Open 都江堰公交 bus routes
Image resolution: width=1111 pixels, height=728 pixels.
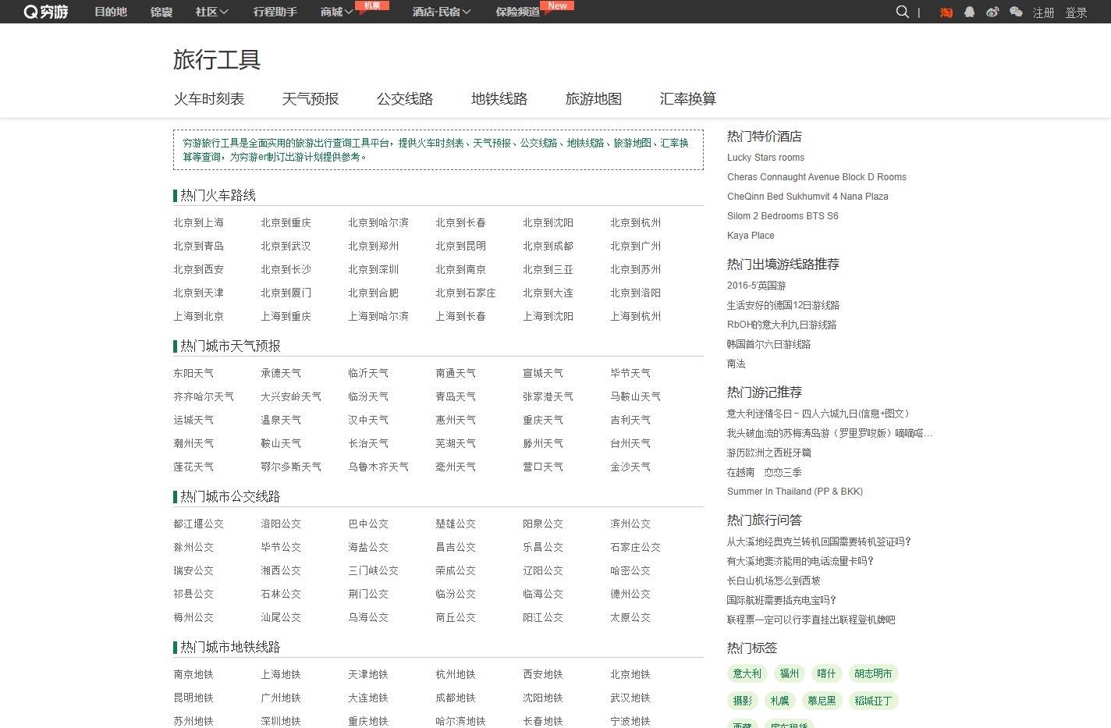(198, 524)
